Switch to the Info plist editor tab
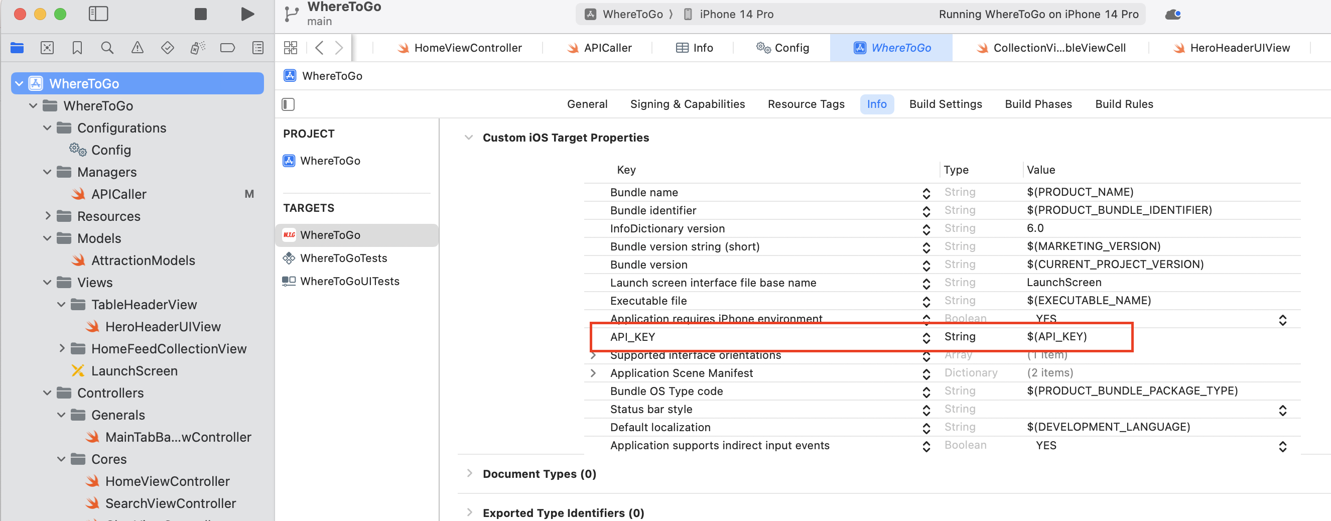The image size is (1331, 521). (694, 48)
